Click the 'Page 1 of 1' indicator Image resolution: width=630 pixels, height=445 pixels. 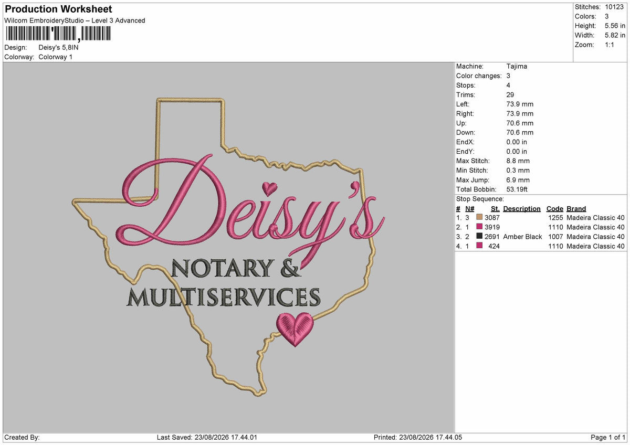[x=608, y=437]
